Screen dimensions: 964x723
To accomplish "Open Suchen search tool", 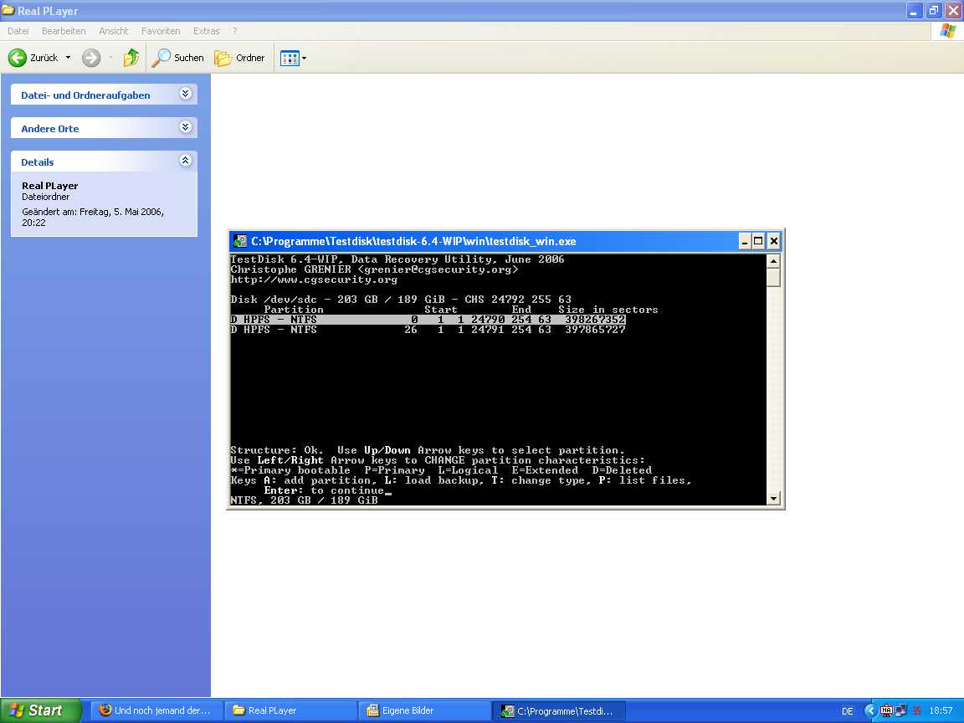I will (x=177, y=58).
